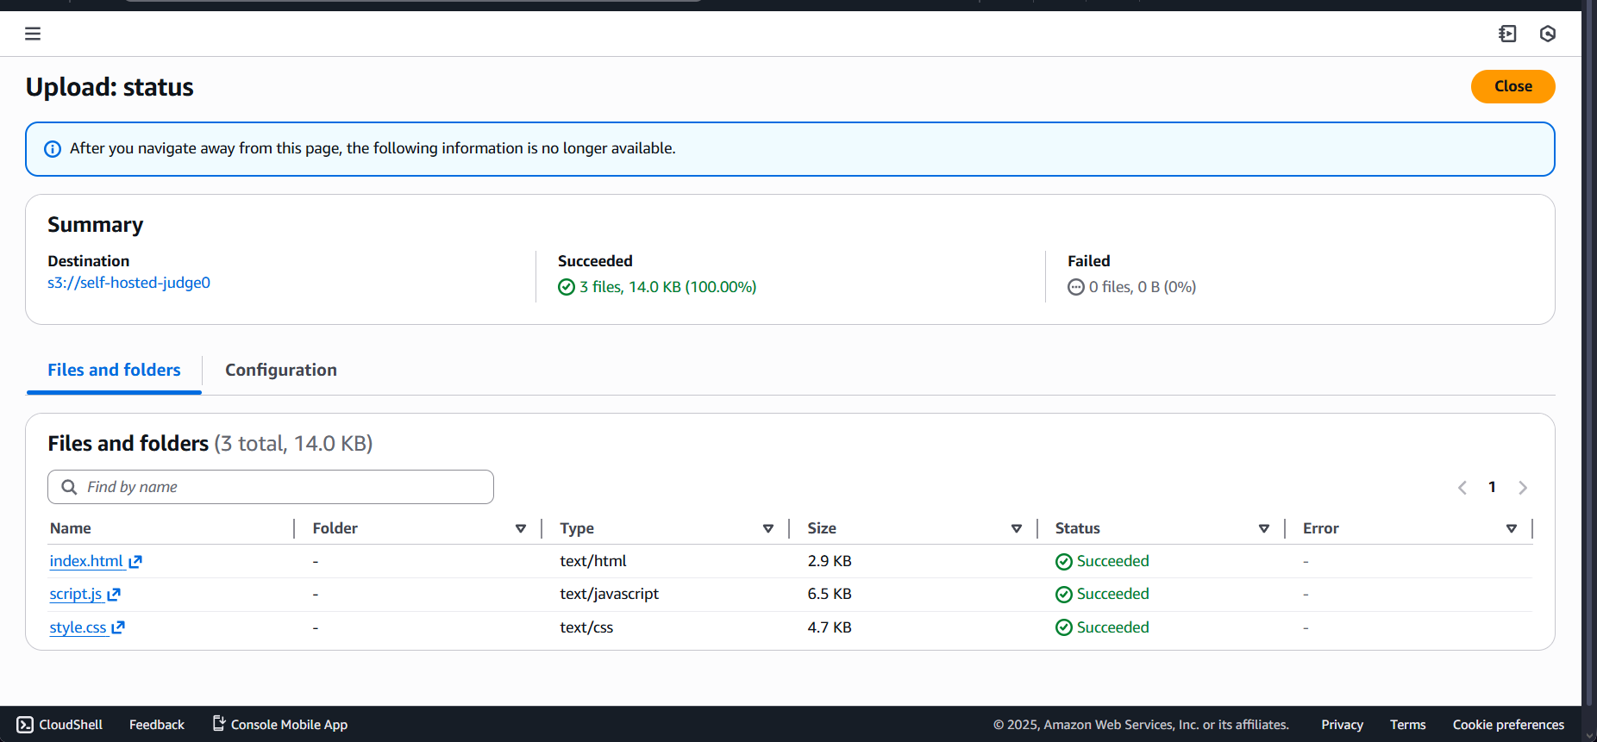Open the s3://self-hosted-judge0 destination link
This screenshot has width=1597, height=742.
pyautogui.click(x=128, y=283)
